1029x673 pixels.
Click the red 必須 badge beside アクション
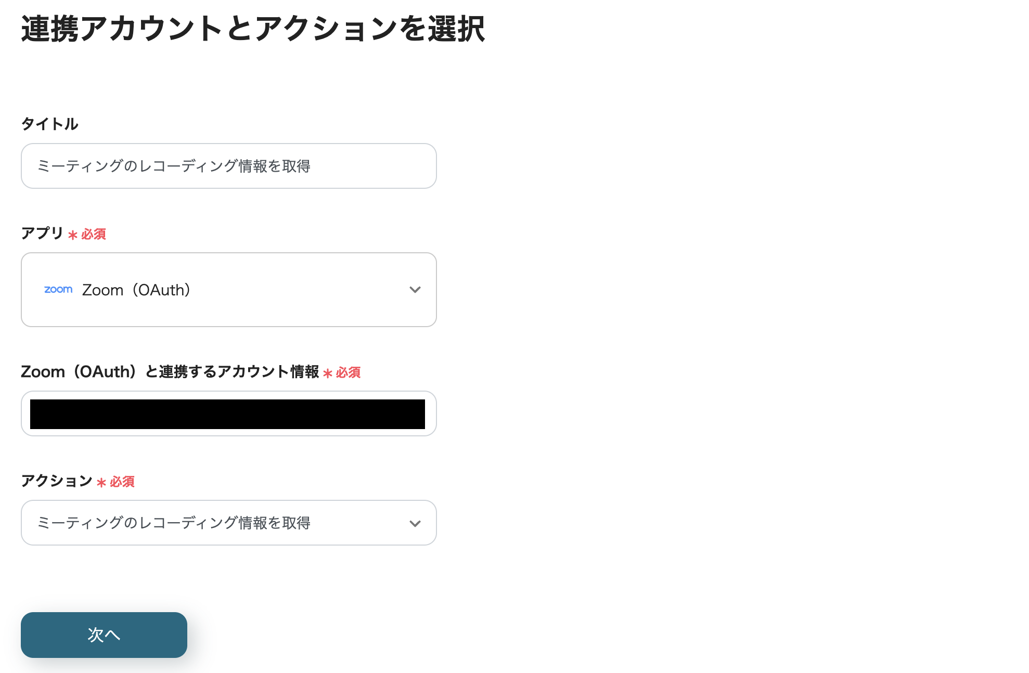120,482
